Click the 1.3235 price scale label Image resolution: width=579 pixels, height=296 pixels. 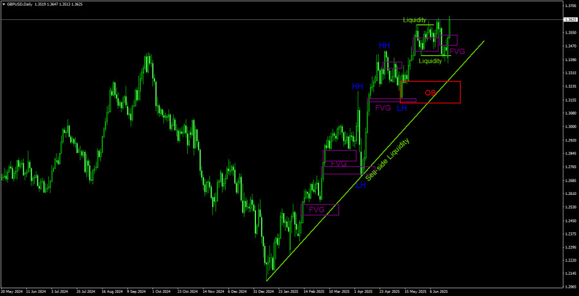click(571, 86)
